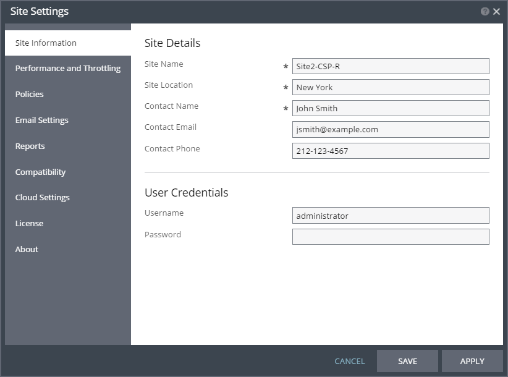Click the Username label
The width and height of the screenshot is (508, 377).
(x=164, y=213)
